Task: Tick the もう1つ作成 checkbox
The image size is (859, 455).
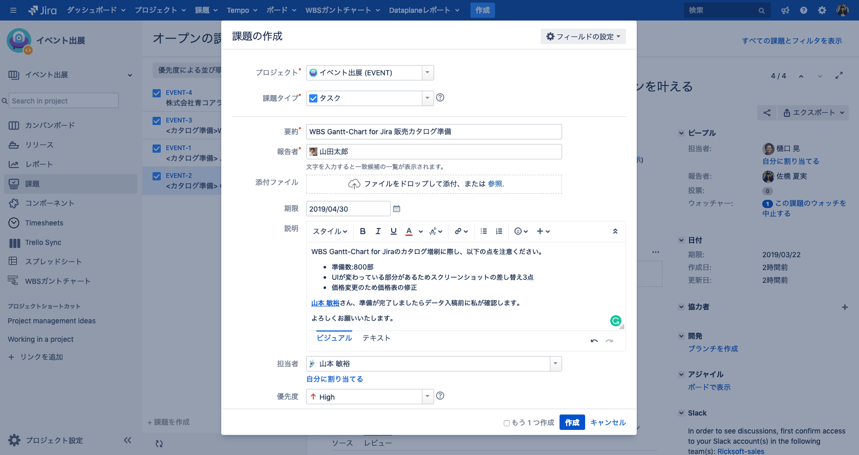Action: pos(506,423)
